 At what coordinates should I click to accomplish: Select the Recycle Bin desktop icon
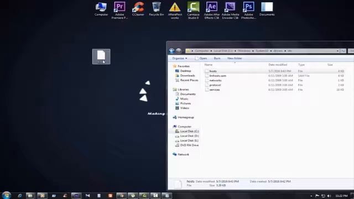pyautogui.click(x=156, y=9)
